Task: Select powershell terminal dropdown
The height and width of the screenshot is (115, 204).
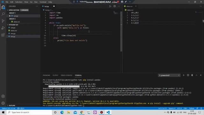Action: pyautogui.click(x=169, y=75)
